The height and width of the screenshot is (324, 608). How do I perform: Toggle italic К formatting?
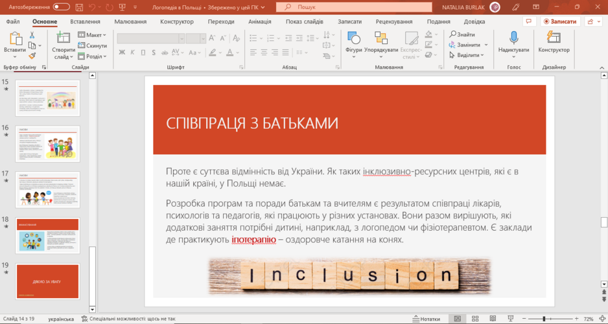tap(132, 52)
